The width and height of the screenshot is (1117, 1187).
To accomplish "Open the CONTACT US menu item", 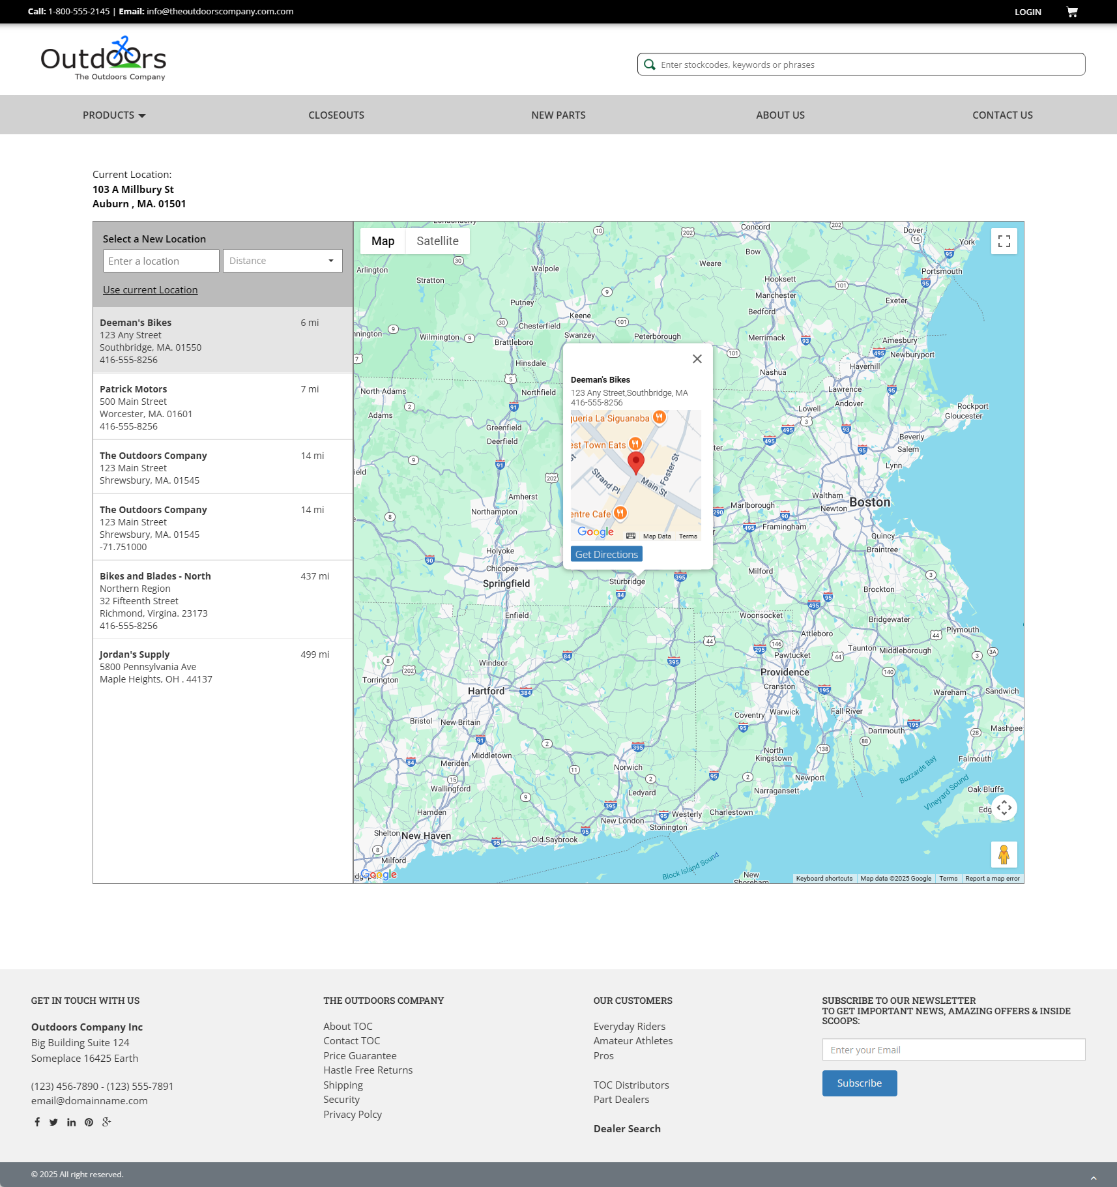I will [1003, 115].
